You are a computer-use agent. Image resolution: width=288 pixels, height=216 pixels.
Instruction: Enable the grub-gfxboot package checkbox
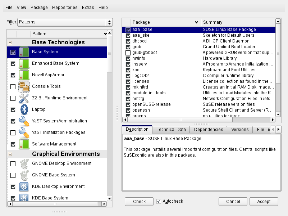pyautogui.click(x=128, y=53)
